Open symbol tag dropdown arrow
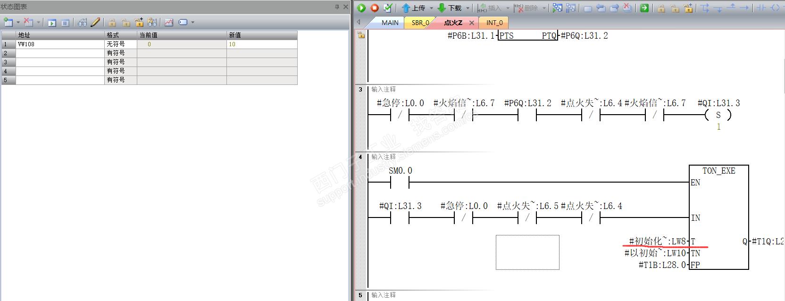This screenshot has height=301, width=785. click(x=193, y=22)
